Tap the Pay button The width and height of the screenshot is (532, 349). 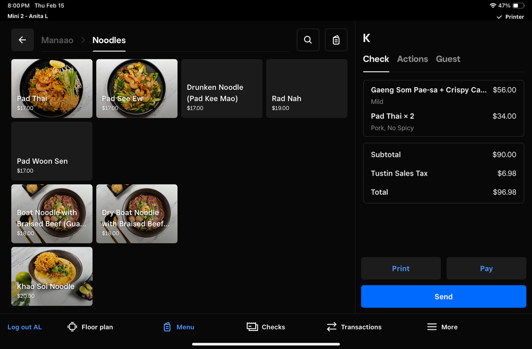coord(486,269)
